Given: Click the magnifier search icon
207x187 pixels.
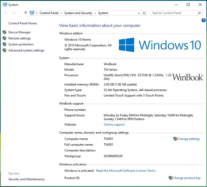Looking at the screenshot, I should (x=199, y=13).
